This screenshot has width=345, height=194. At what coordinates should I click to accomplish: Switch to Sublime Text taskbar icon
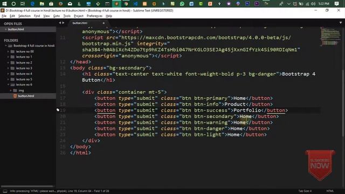(116, 4)
